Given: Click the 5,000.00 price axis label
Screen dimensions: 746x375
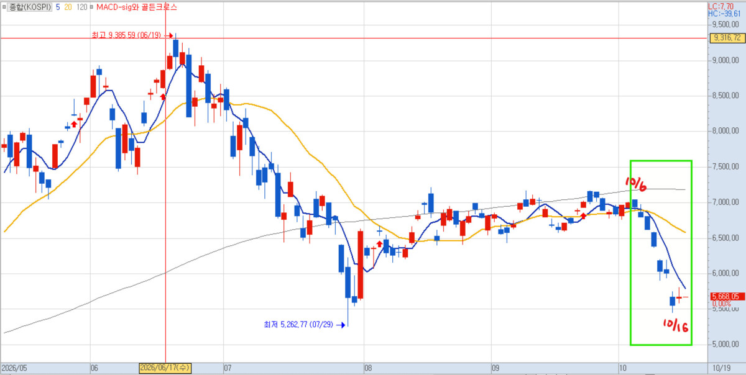Looking at the screenshot, I should point(725,344).
